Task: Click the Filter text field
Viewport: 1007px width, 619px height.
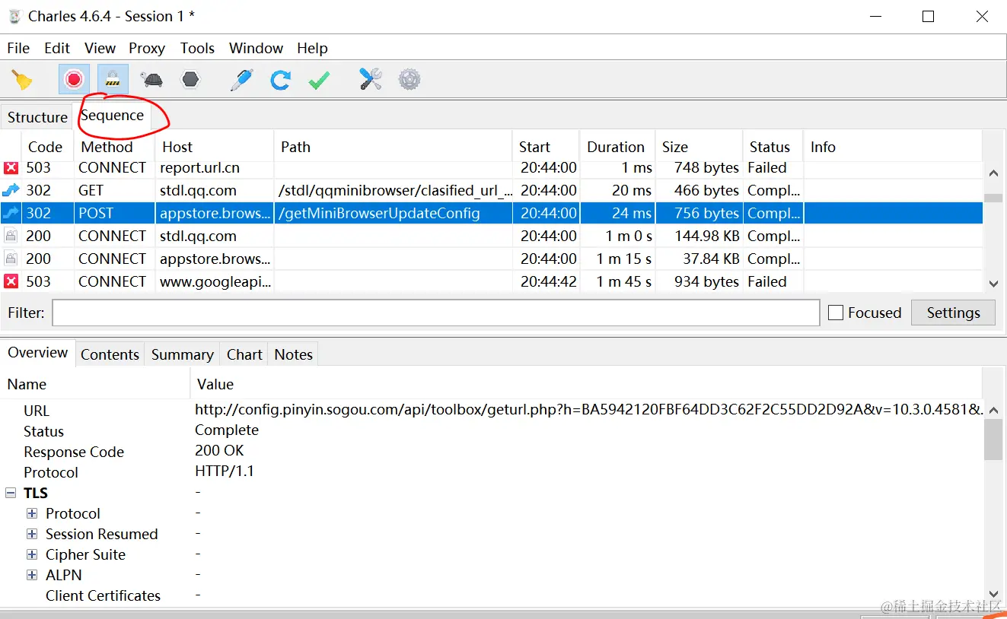Action: click(435, 313)
